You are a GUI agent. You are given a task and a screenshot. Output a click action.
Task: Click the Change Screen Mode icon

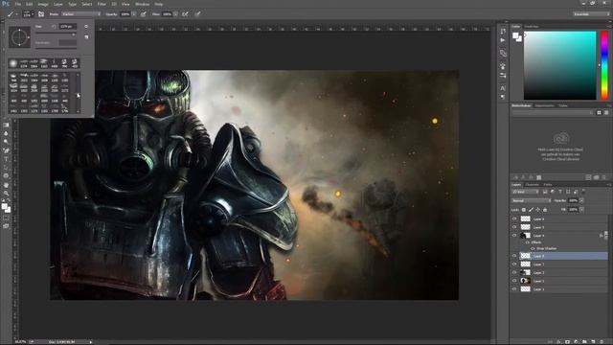click(6, 226)
